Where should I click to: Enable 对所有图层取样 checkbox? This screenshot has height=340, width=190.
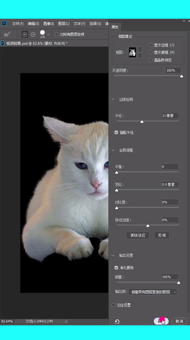tap(56, 34)
